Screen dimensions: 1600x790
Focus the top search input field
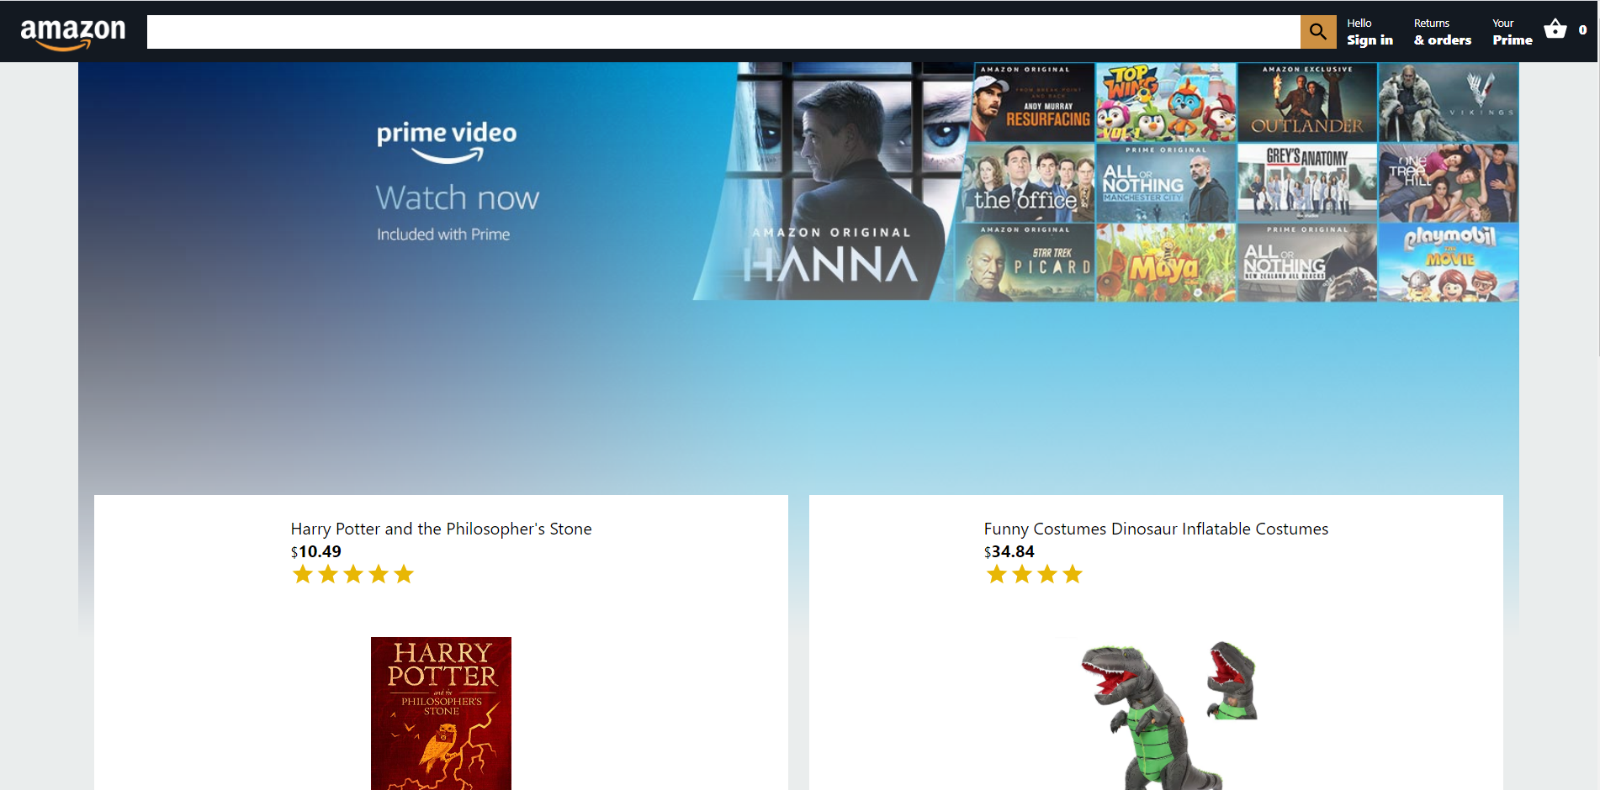coord(723,32)
